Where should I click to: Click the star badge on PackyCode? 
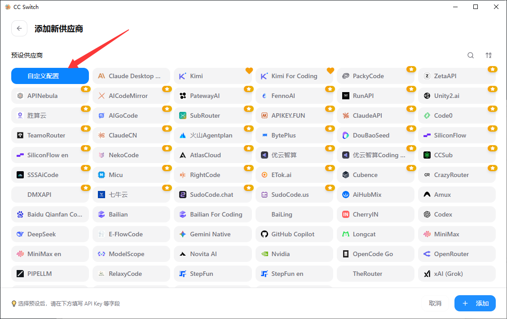click(x=411, y=69)
